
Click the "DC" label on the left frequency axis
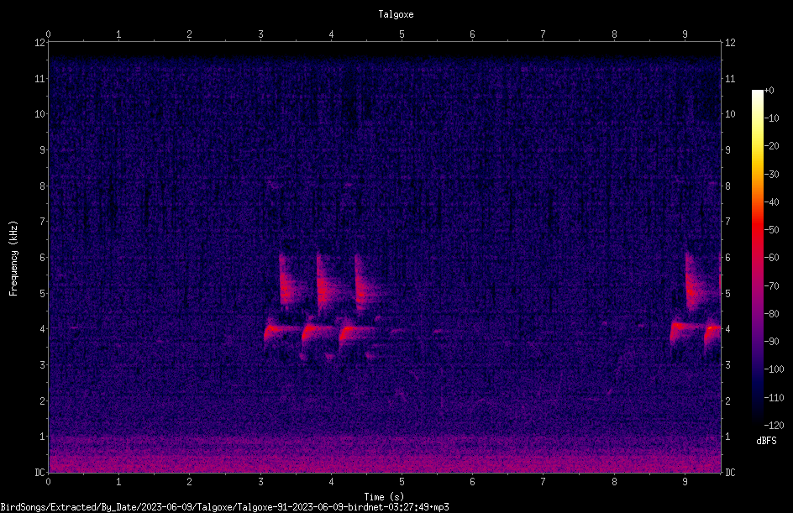click(39, 473)
